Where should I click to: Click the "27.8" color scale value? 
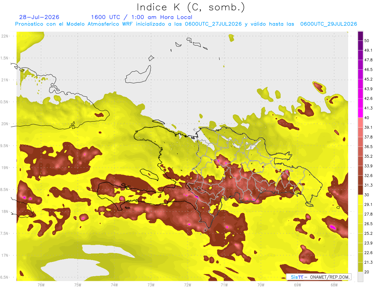(x=368, y=214)
